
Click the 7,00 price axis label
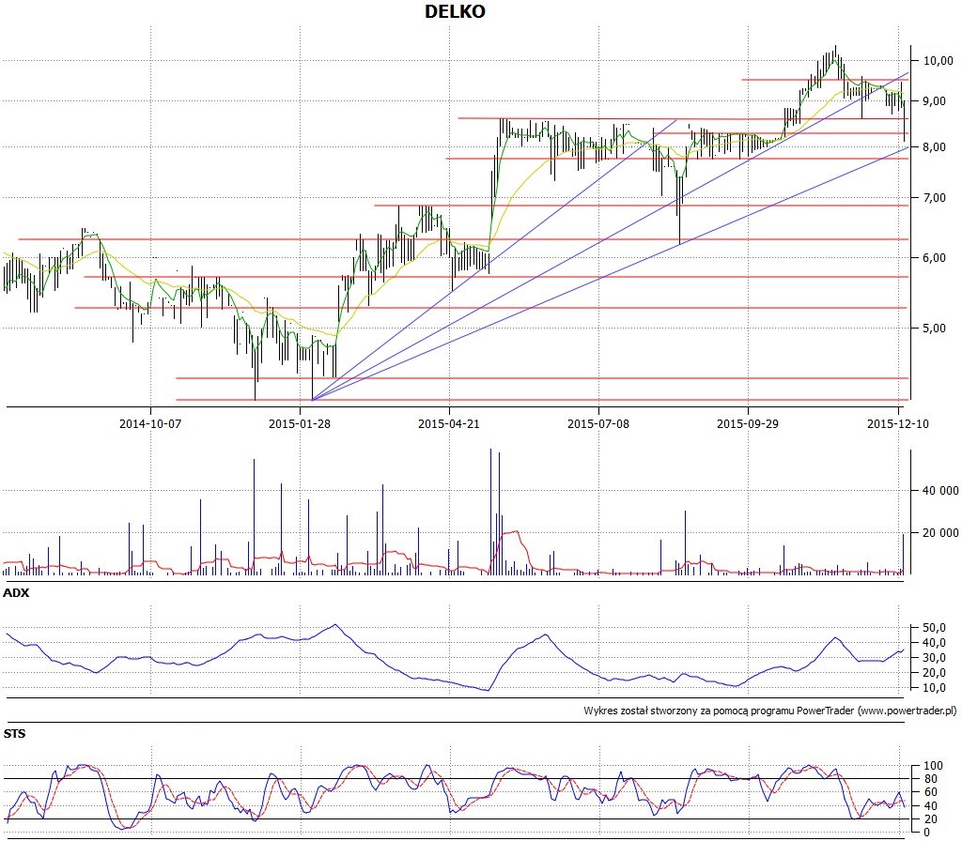click(935, 198)
